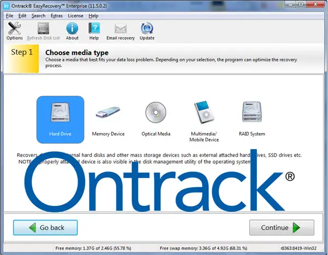Click the Free memory status entry
Image resolution: width=328 pixels, height=255 pixels.
click(x=93, y=248)
